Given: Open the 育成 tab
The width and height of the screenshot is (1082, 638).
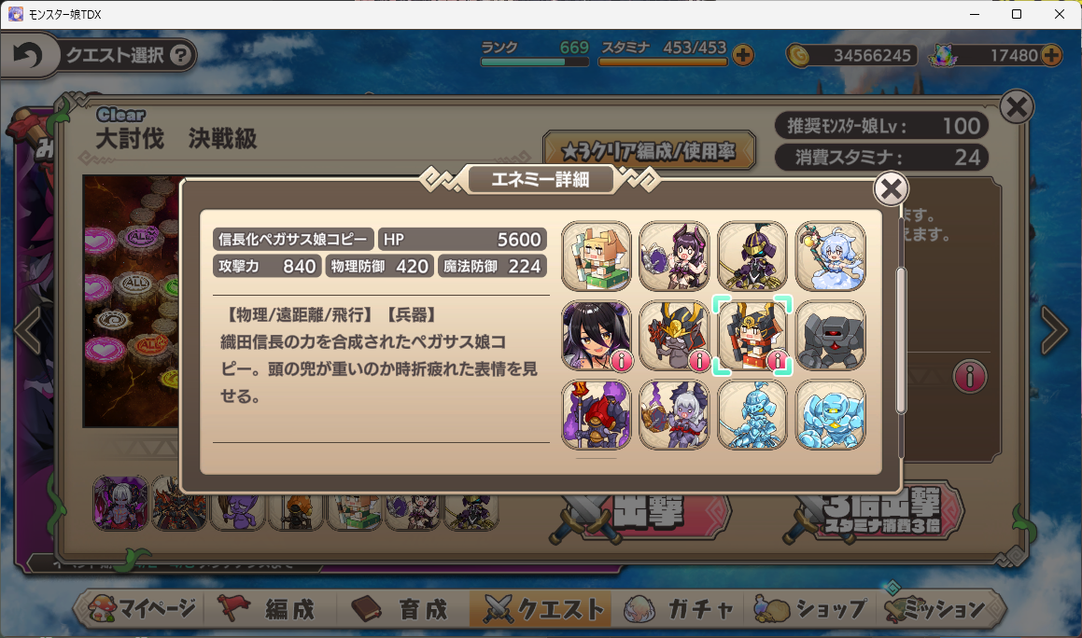Looking at the screenshot, I should (x=403, y=609).
